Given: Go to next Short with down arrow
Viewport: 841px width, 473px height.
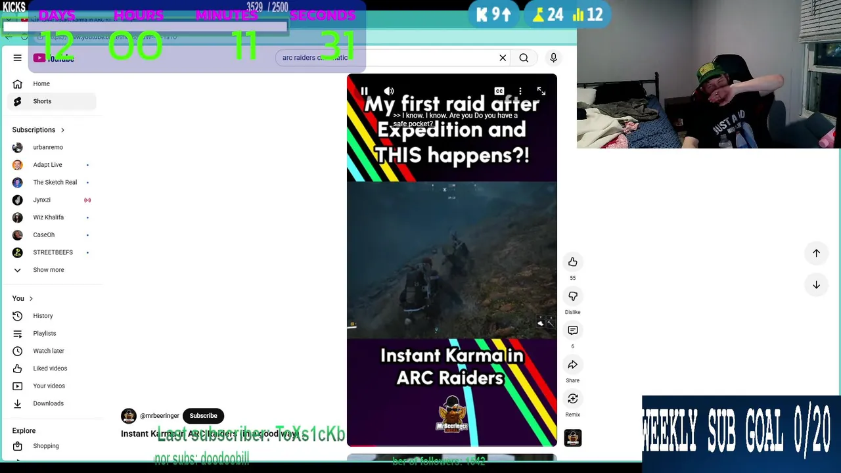Looking at the screenshot, I should point(816,285).
